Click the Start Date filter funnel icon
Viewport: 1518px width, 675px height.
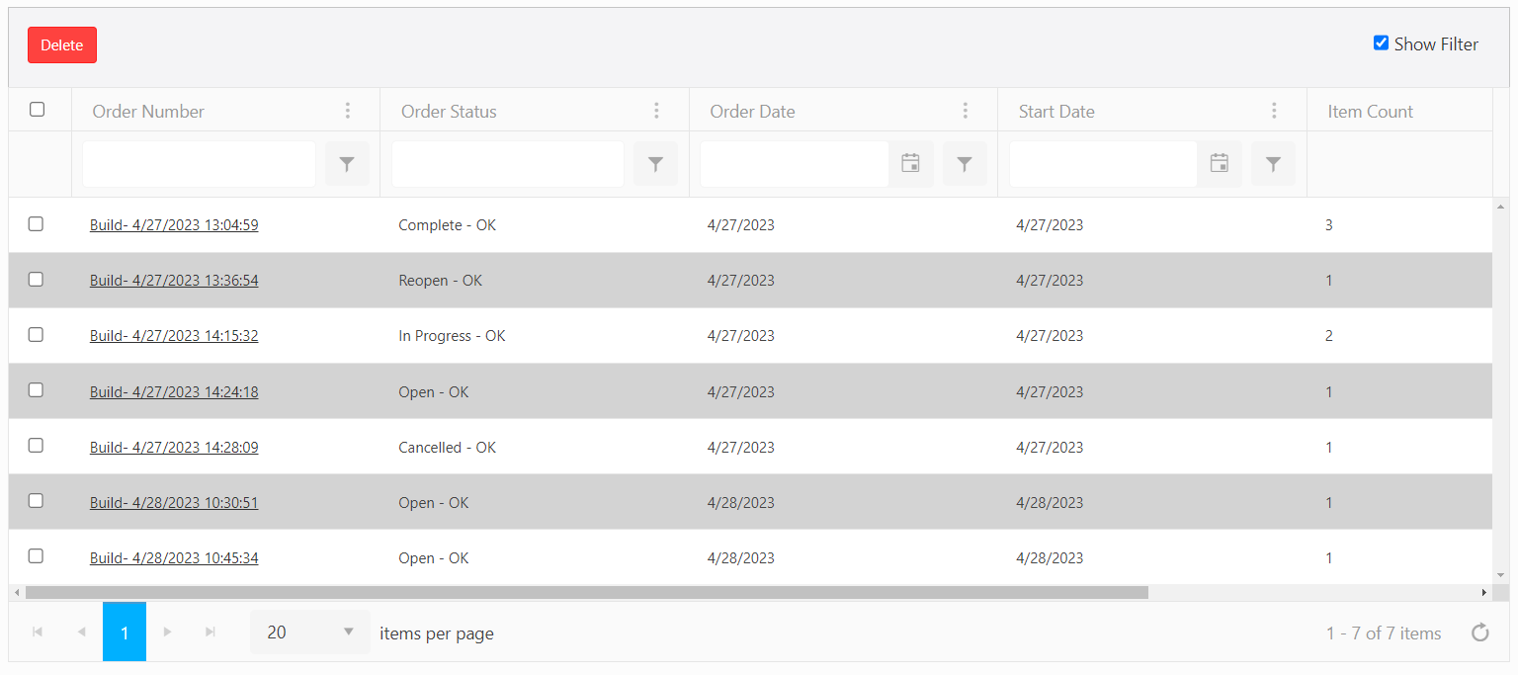[x=1273, y=164]
